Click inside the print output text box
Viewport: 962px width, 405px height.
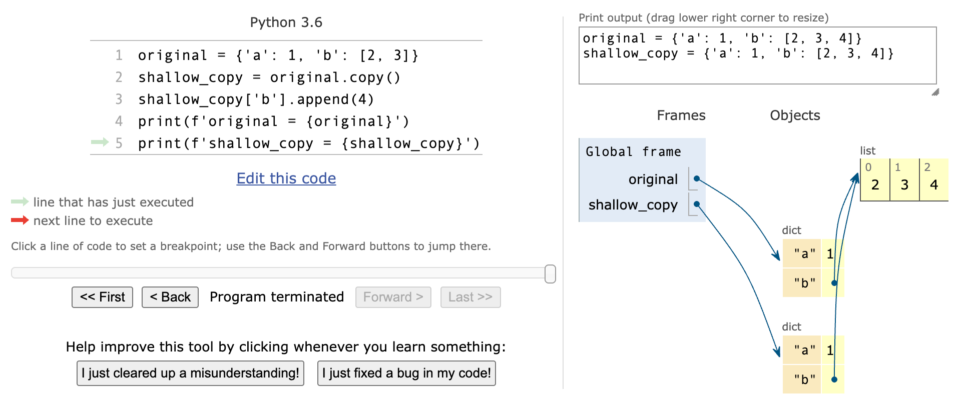(758, 55)
